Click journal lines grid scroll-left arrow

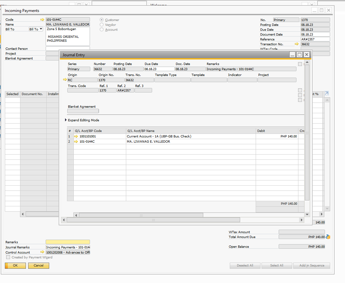(76, 215)
